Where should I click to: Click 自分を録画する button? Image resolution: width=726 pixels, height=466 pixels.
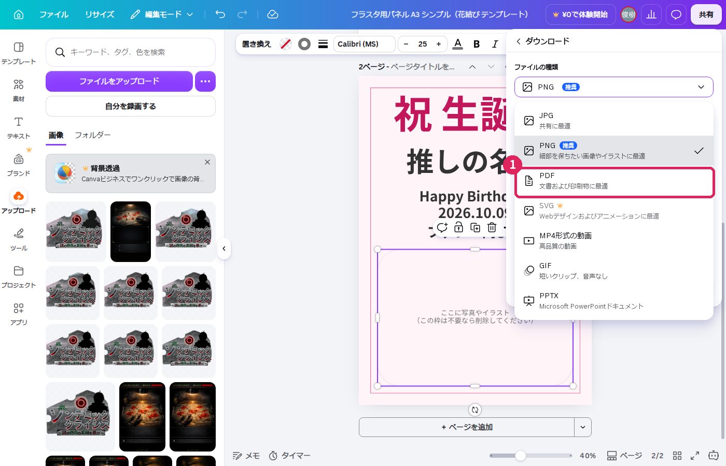[131, 106]
